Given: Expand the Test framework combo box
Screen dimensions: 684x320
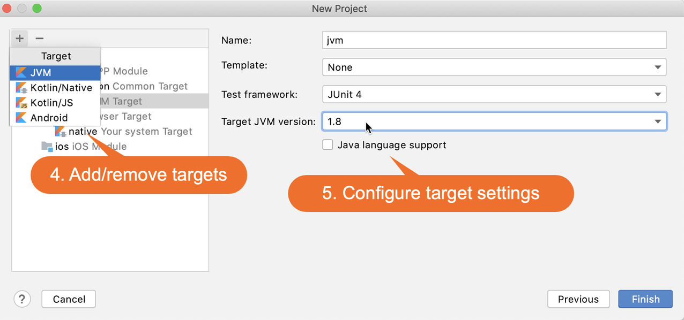Looking at the screenshot, I should click(x=494, y=95).
